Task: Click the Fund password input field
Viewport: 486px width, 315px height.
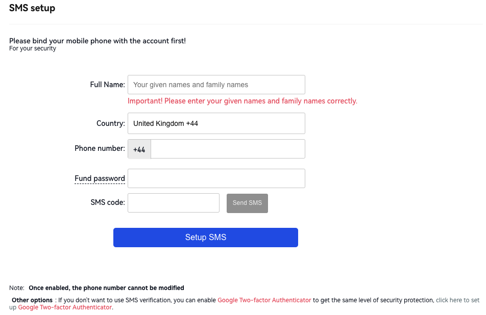Action: point(216,178)
